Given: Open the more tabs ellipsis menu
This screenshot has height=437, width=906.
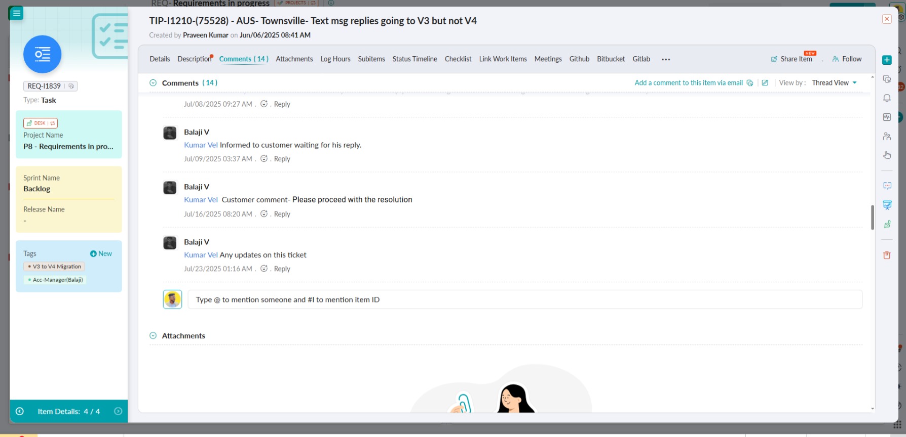Looking at the screenshot, I should 666,59.
